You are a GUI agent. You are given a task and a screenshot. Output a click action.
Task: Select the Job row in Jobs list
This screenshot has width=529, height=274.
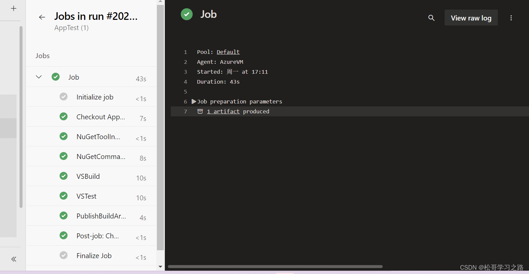(x=91, y=77)
